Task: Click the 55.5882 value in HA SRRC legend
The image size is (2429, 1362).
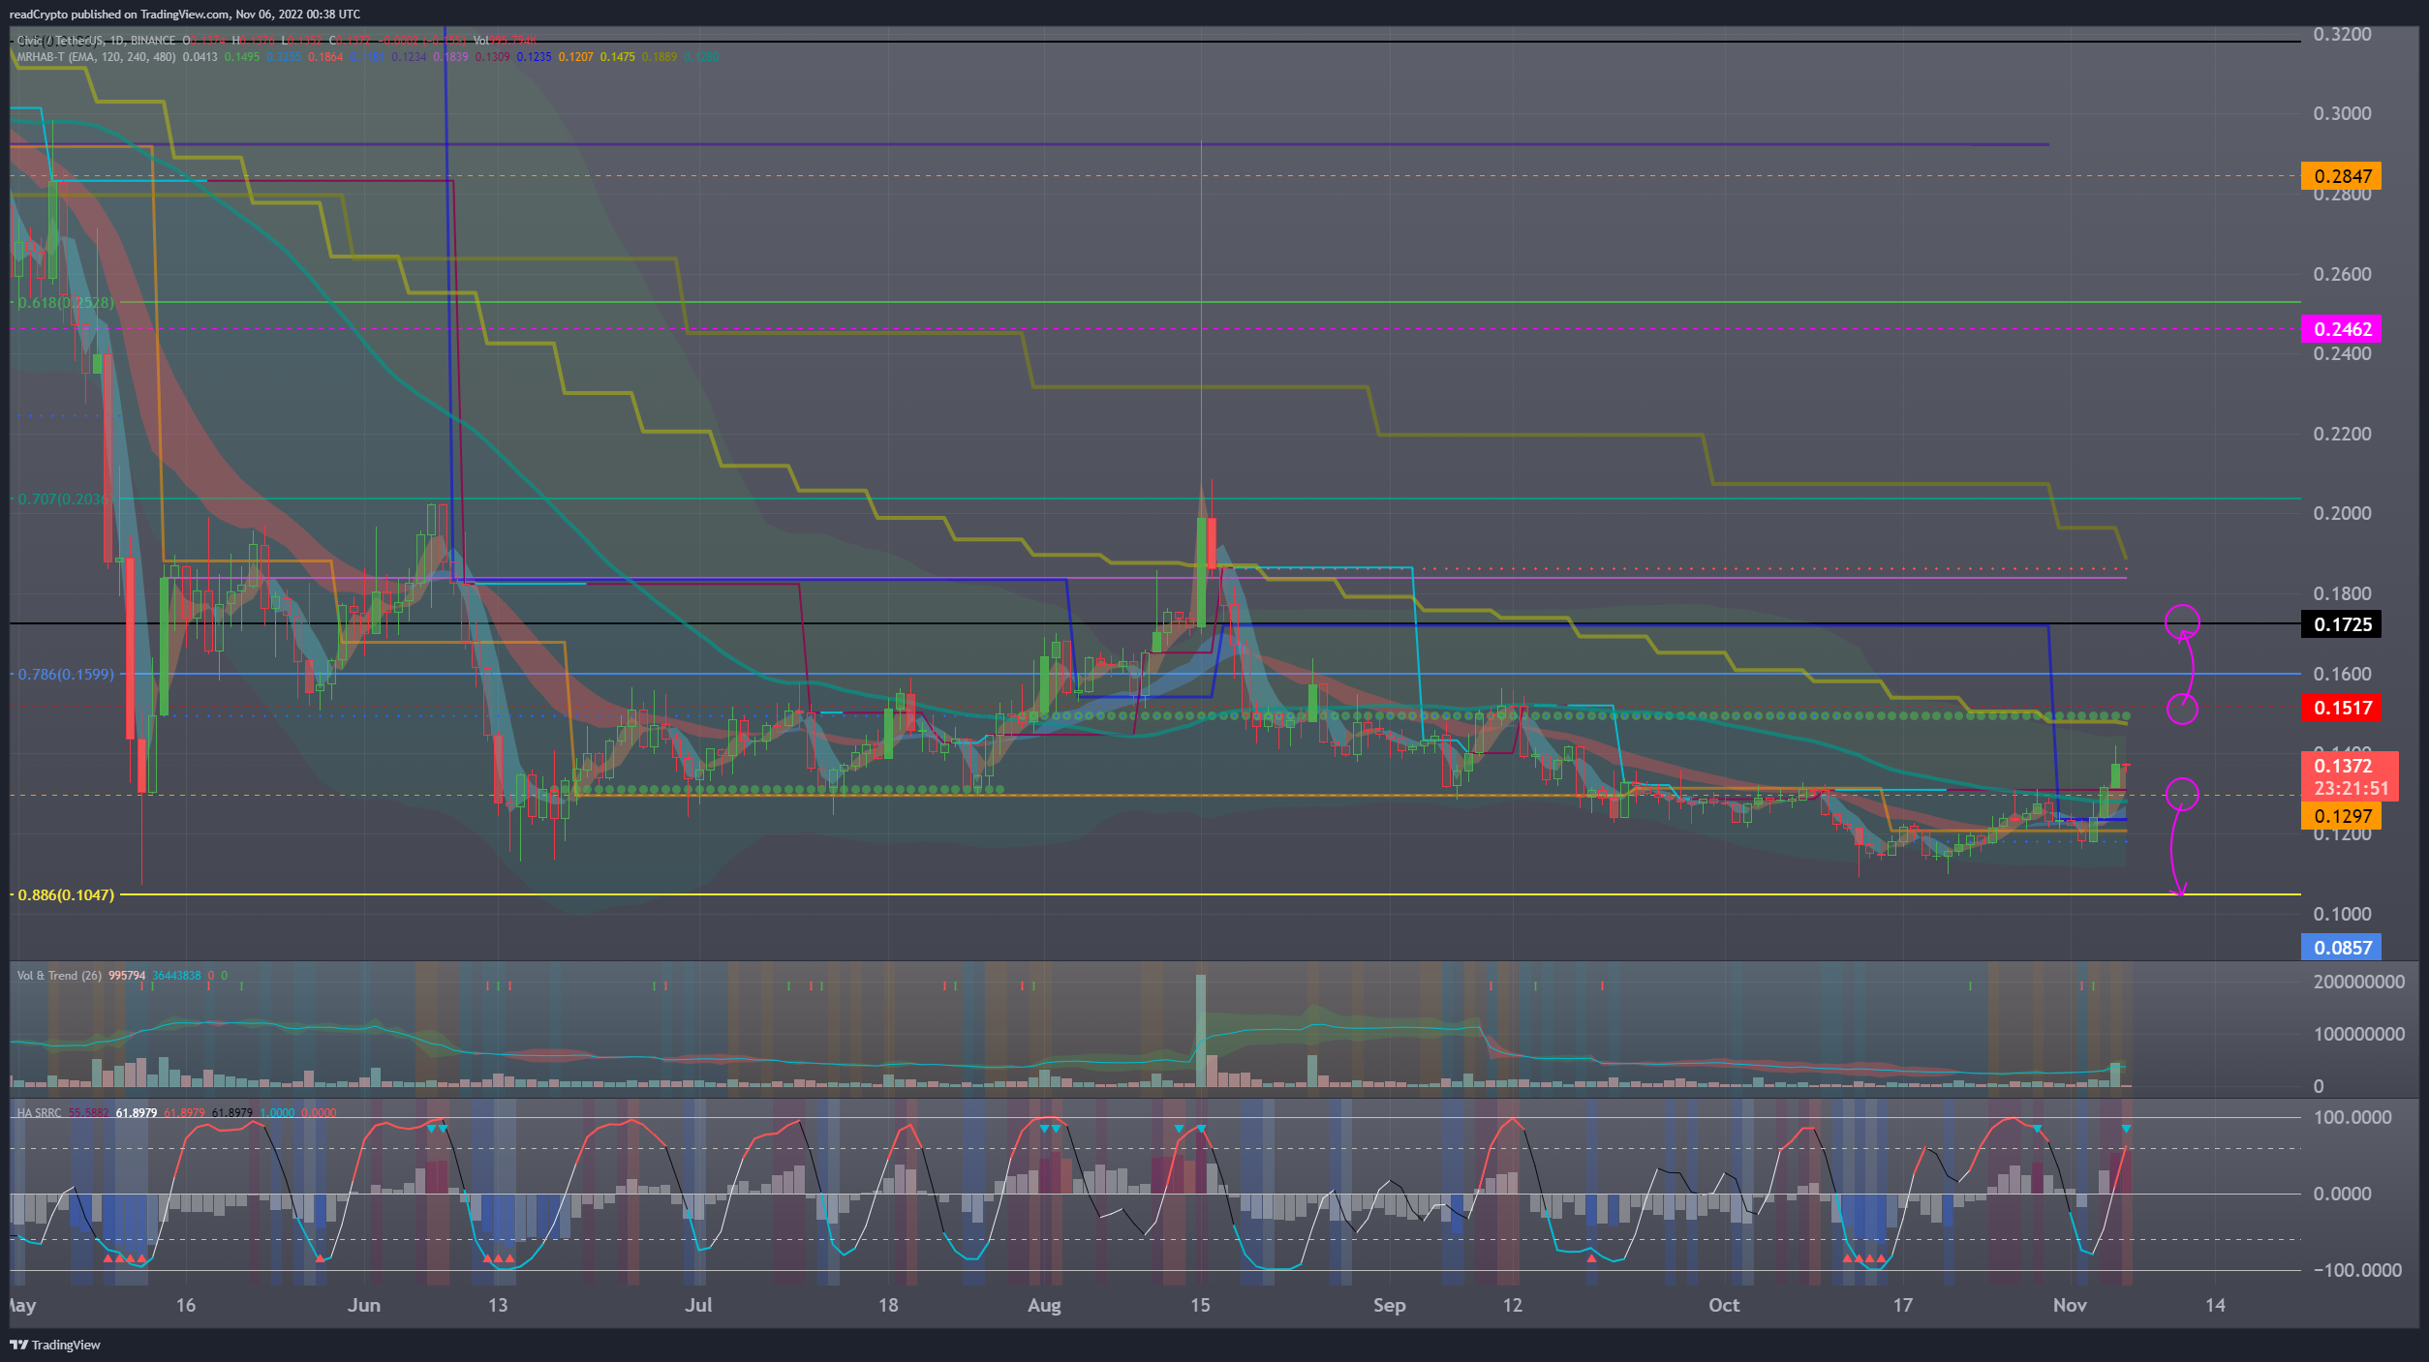Action: tap(88, 1113)
